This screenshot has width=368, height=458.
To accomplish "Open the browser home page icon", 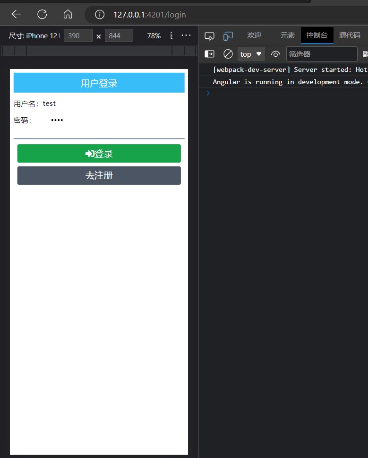I will 68,14.
